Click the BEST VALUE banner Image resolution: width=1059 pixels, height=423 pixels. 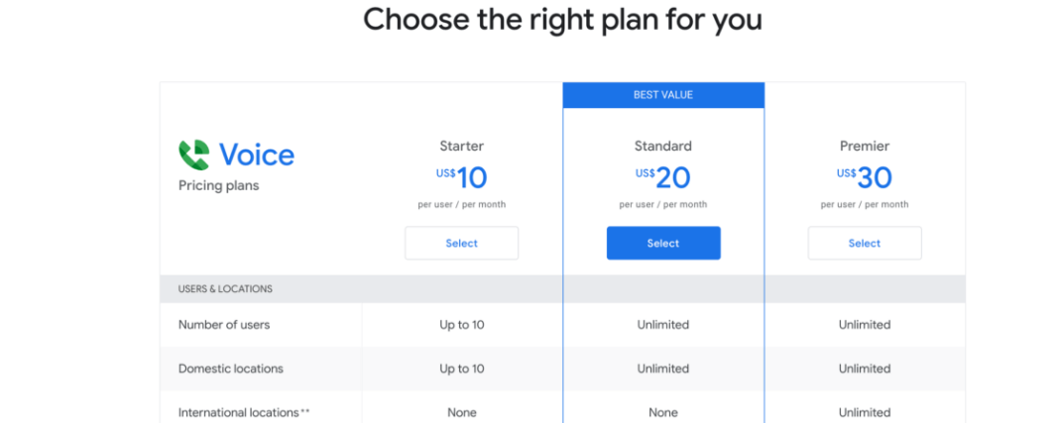[663, 95]
